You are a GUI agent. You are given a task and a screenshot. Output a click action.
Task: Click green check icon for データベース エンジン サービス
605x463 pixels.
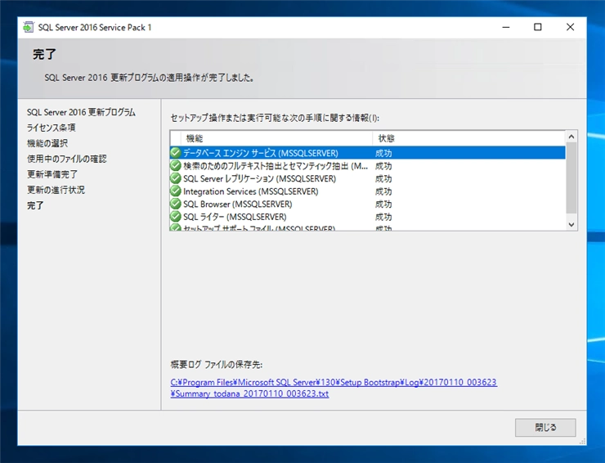pos(176,153)
